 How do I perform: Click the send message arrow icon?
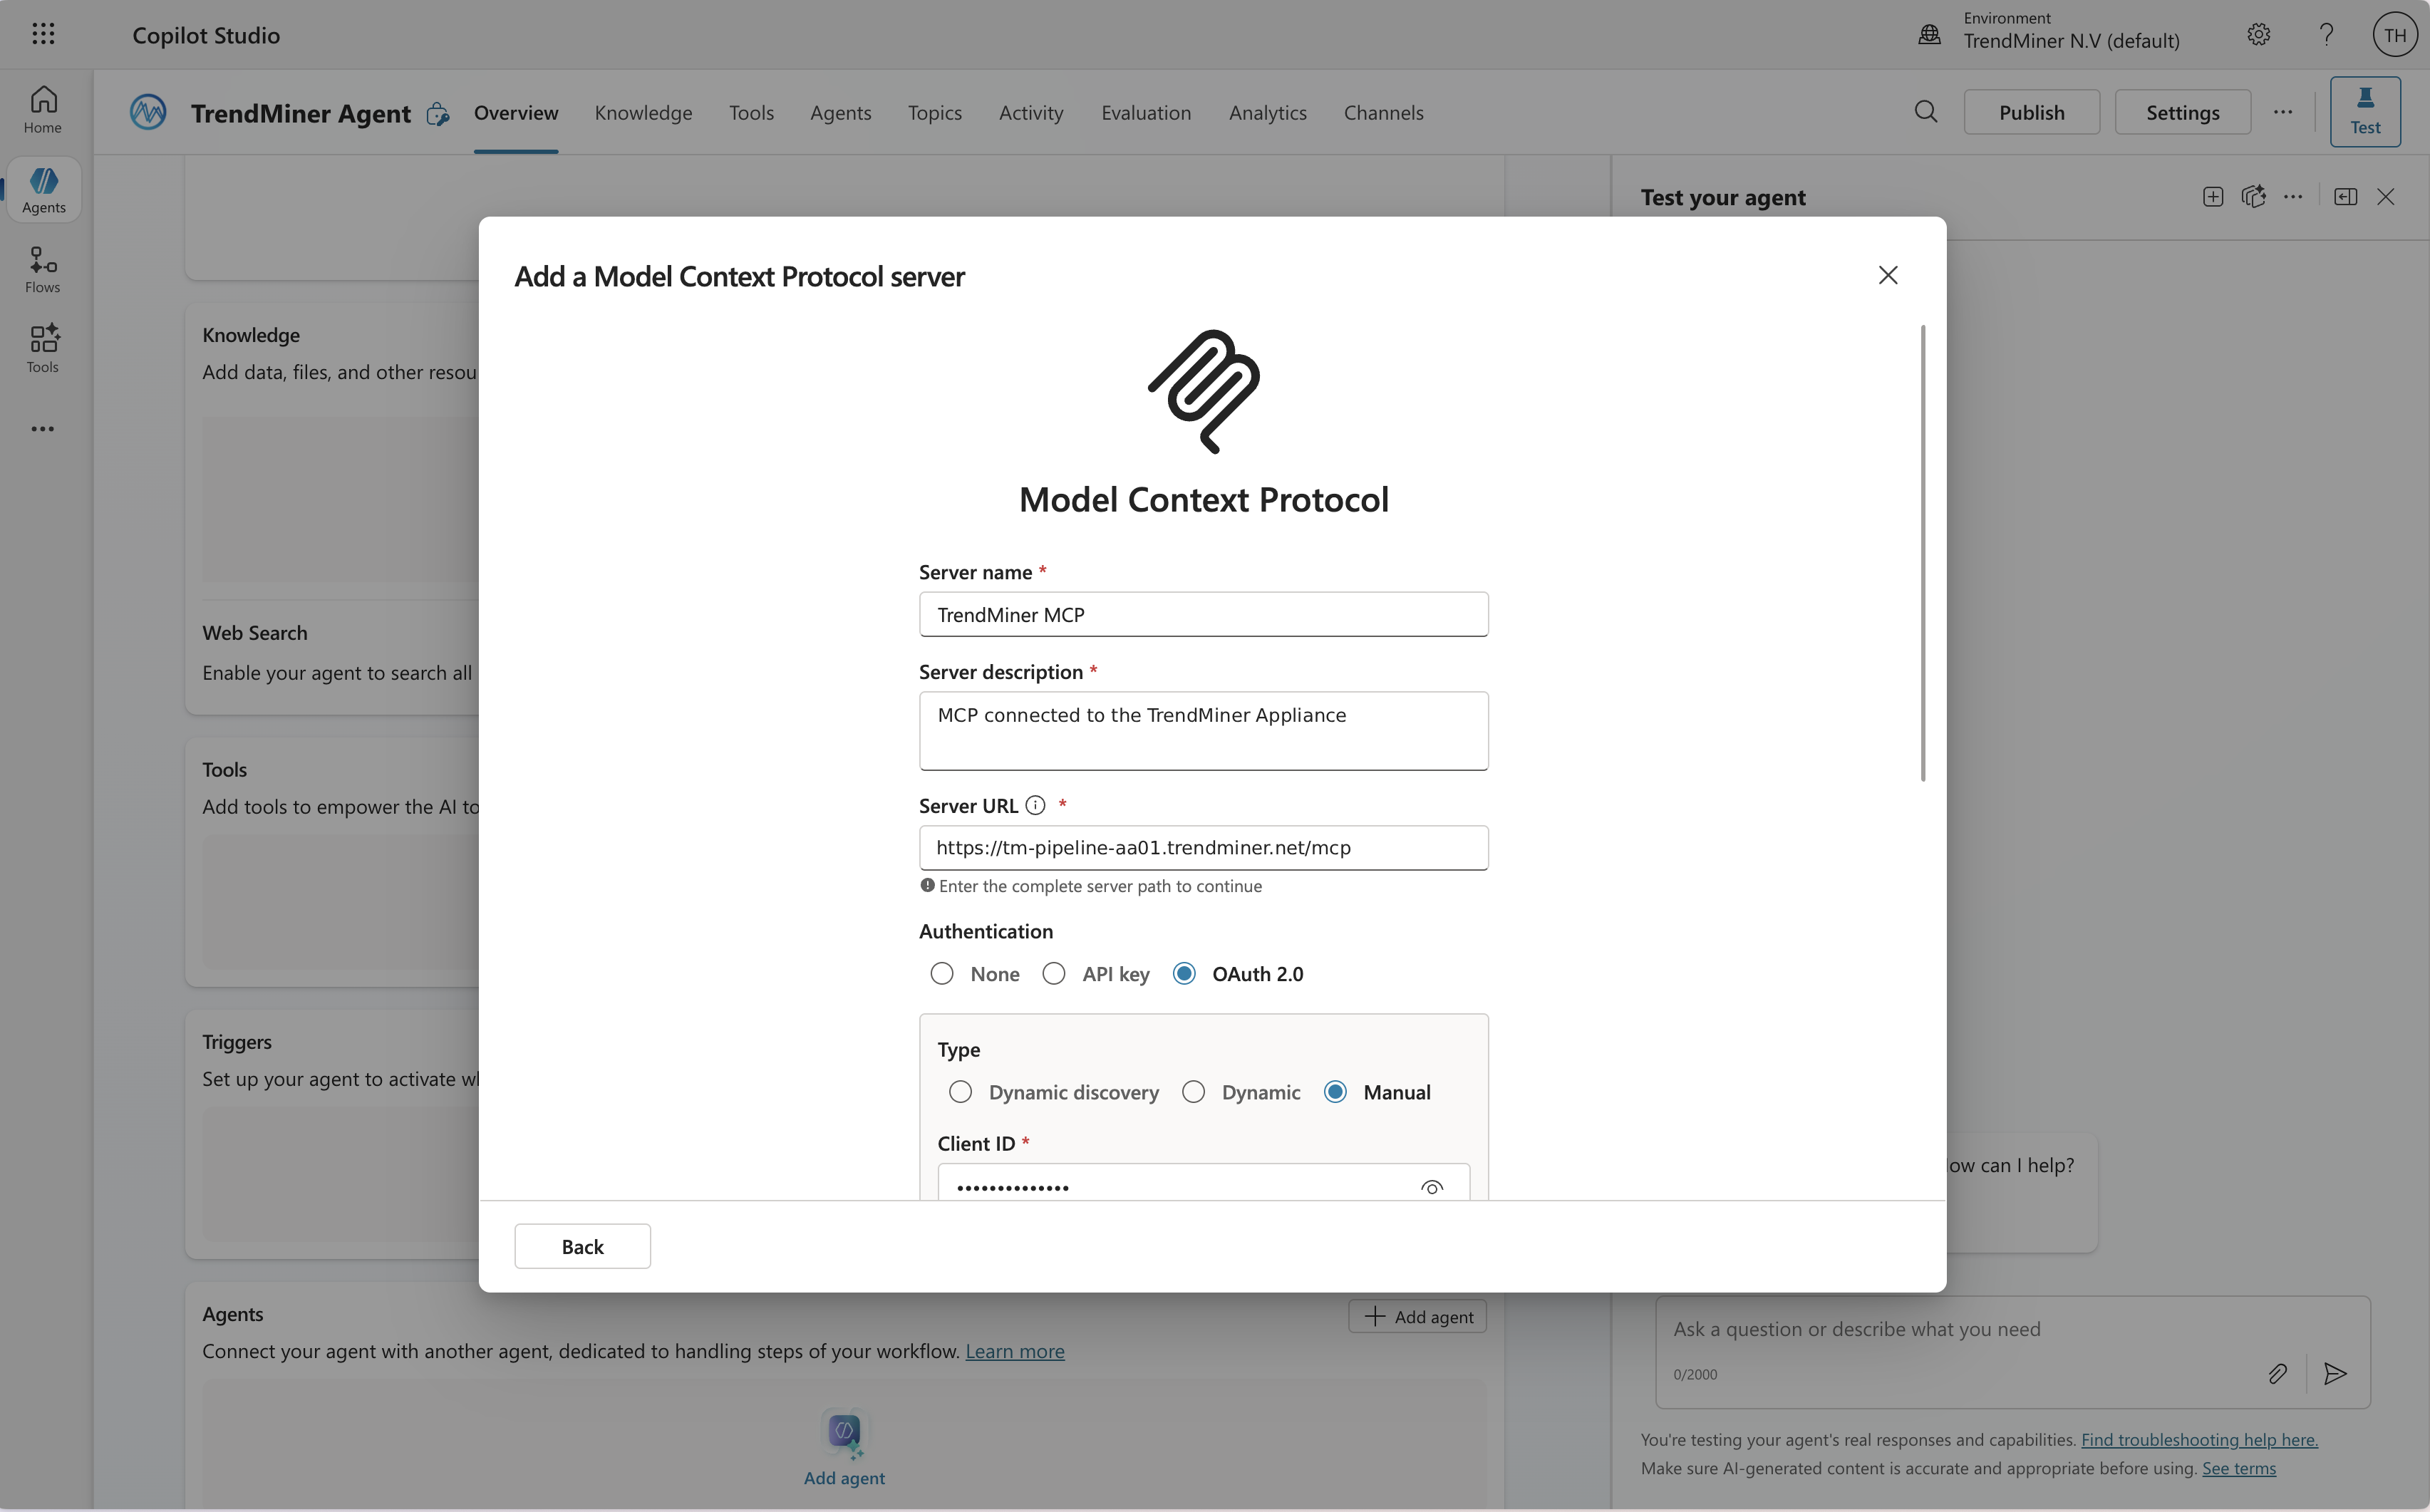[2335, 1373]
